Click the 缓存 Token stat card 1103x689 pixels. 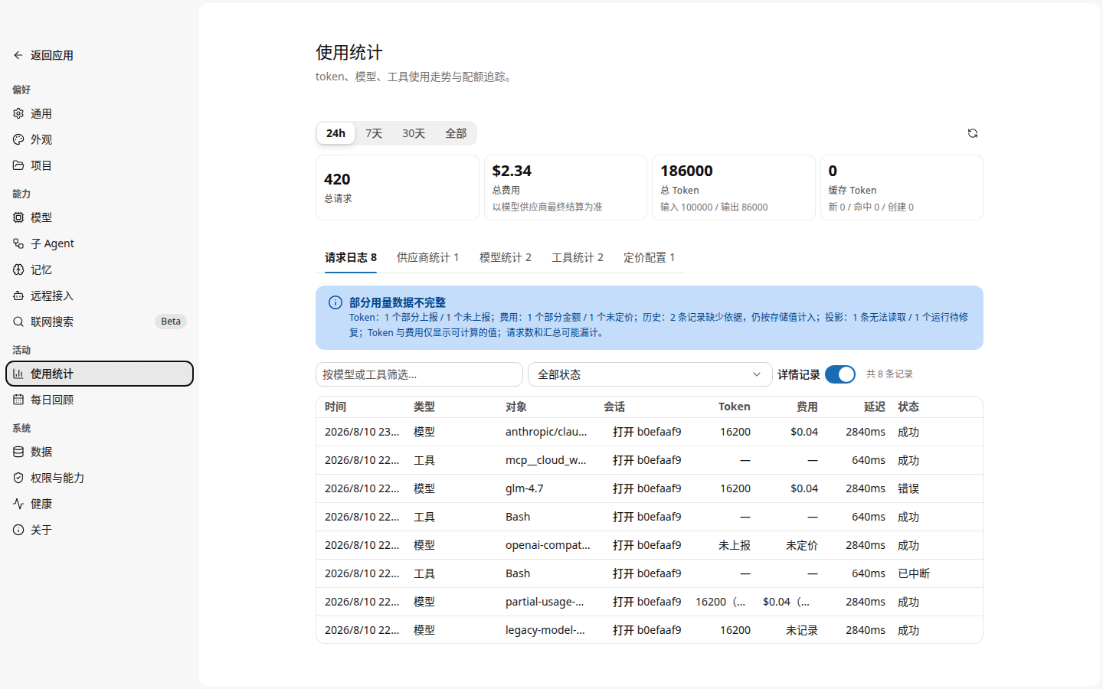click(902, 188)
